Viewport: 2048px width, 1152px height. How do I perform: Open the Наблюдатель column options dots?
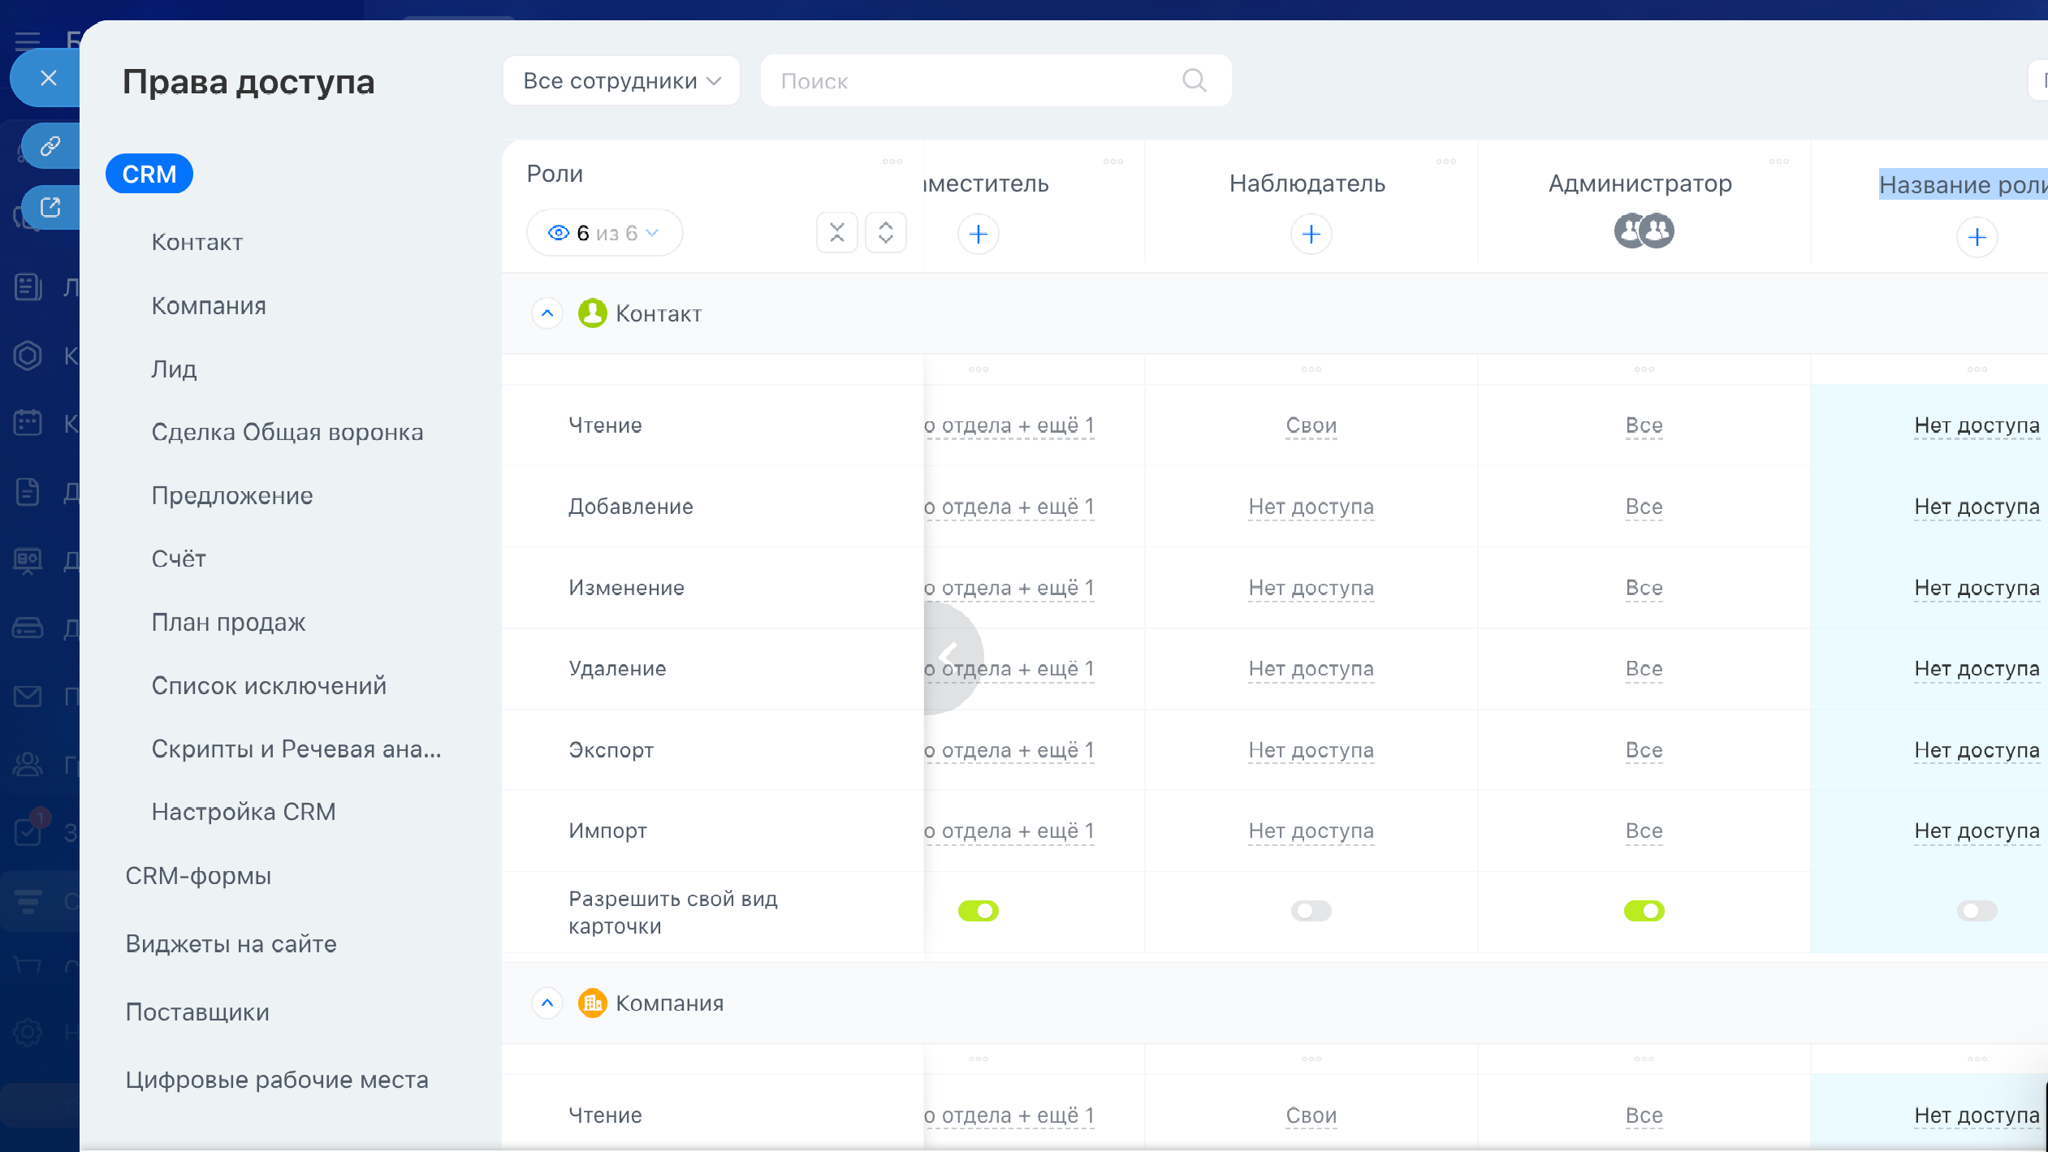(1445, 162)
